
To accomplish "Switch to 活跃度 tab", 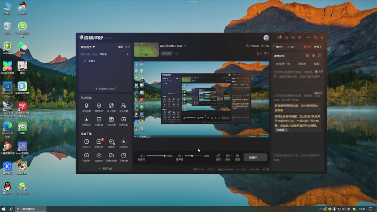I will point(302,64).
